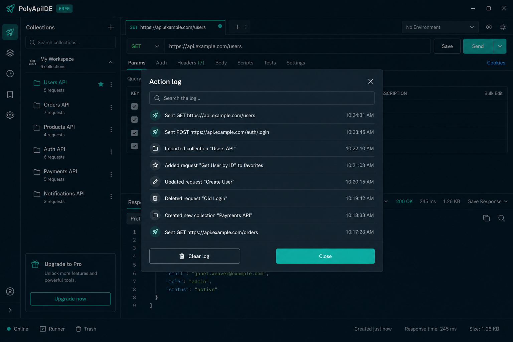Image resolution: width=513 pixels, height=342 pixels.
Task: Open the GET method dropdown
Action: (x=145, y=46)
